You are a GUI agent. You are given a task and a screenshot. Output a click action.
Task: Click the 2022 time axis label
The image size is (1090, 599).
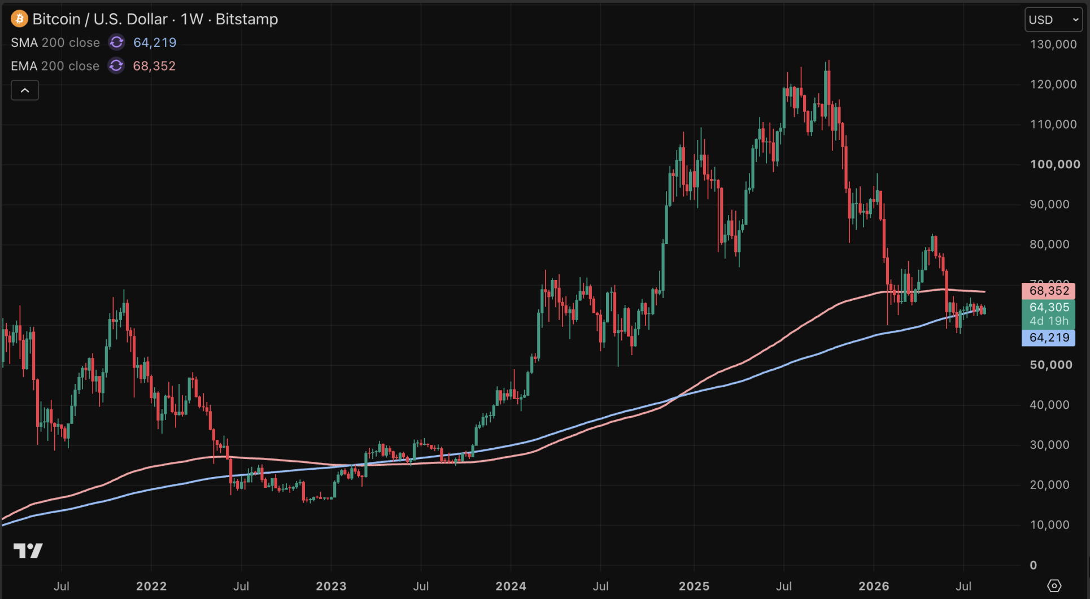tap(151, 586)
